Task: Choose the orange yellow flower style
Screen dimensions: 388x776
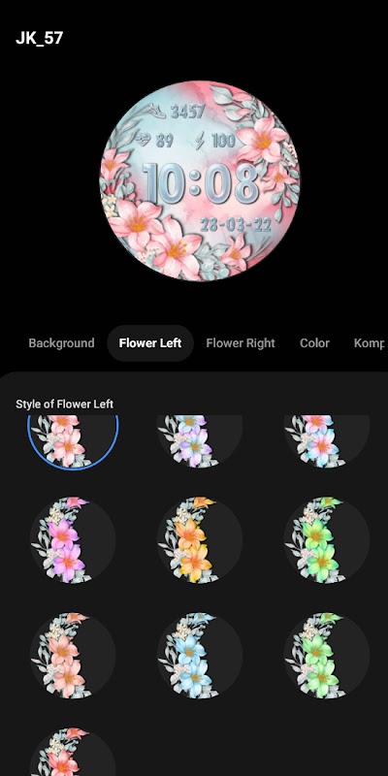Action: [x=200, y=539]
